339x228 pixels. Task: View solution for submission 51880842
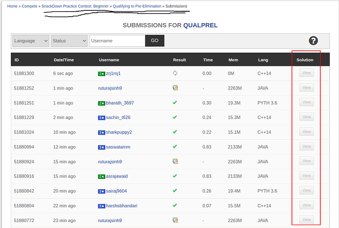pos(307,190)
